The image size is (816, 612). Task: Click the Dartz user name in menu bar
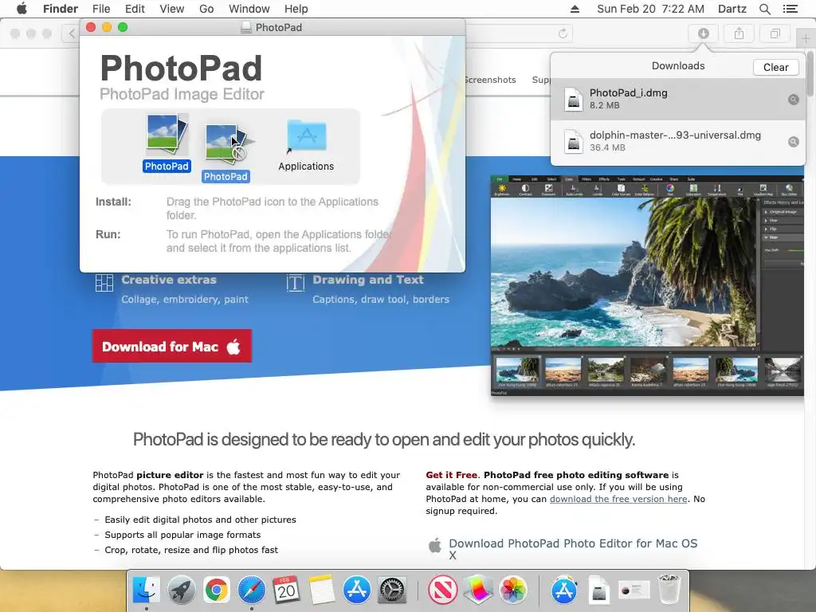click(732, 9)
